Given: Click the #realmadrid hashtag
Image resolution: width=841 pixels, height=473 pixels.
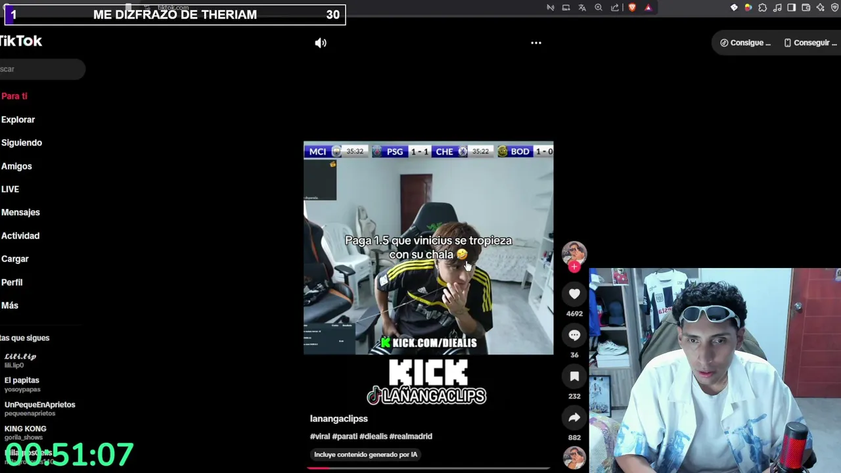Looking at the screenshot, I should pyautogui.click(x=411, y=436).
